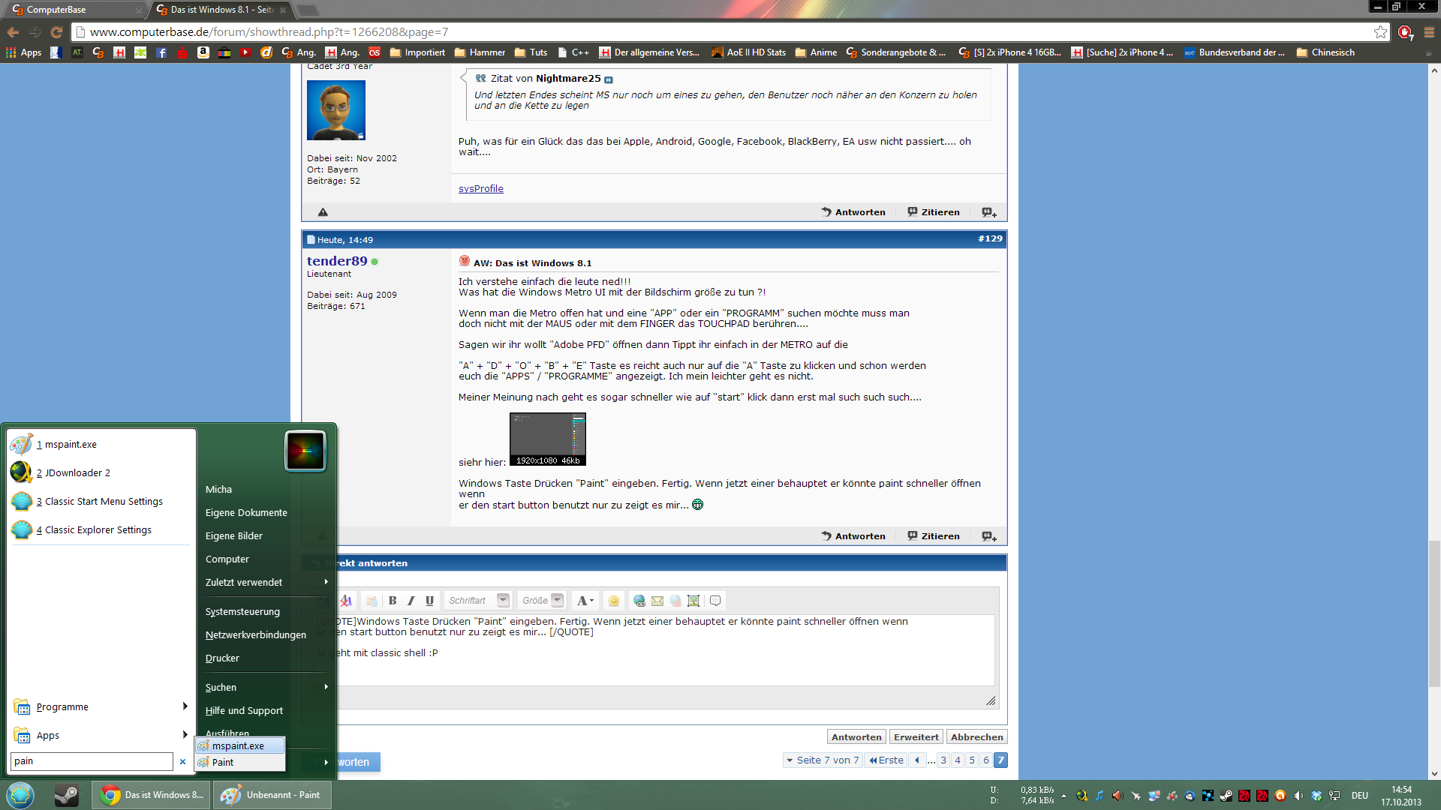The height and width of the screenshot is (810, 1441).
Task: Click the Erweitert button
Action: (916, 737)
